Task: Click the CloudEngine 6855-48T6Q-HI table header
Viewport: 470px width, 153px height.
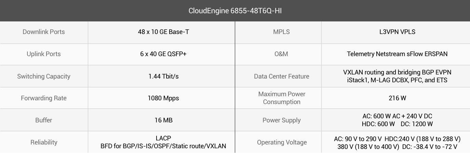Action: click(x=235, y=11)
